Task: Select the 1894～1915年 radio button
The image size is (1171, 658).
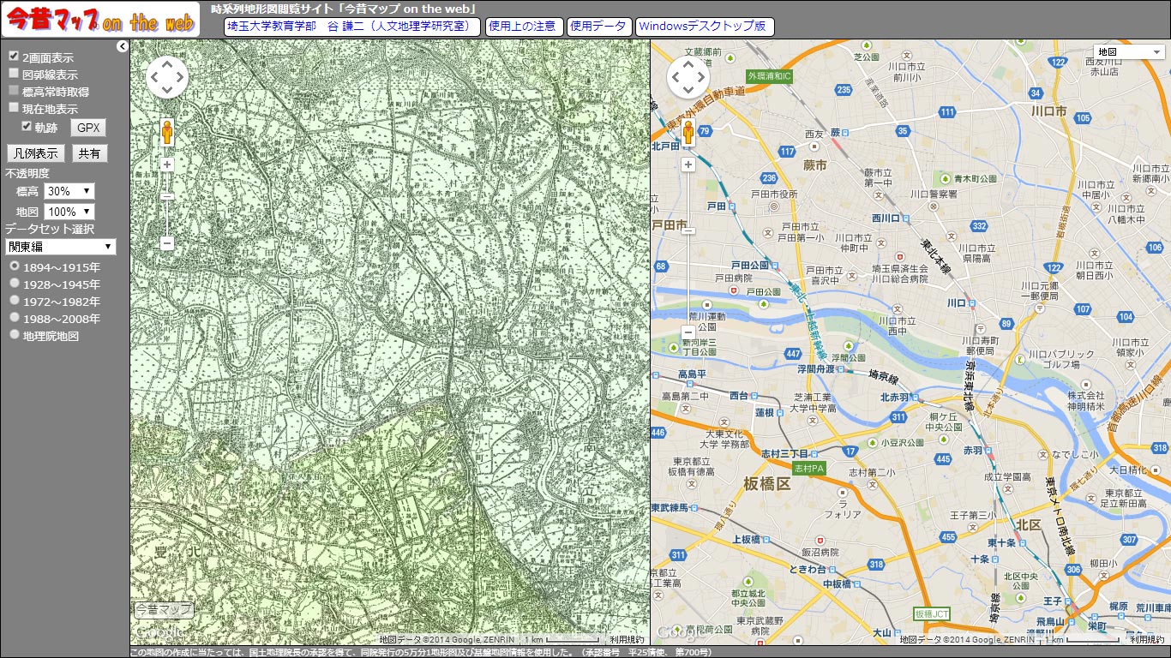Action: point(14,266)
